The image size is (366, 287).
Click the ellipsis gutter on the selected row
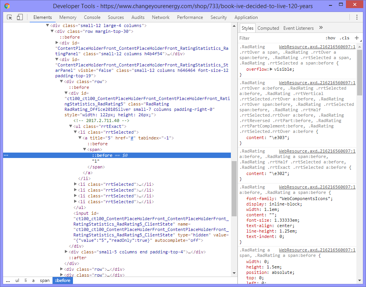point(6,155)
